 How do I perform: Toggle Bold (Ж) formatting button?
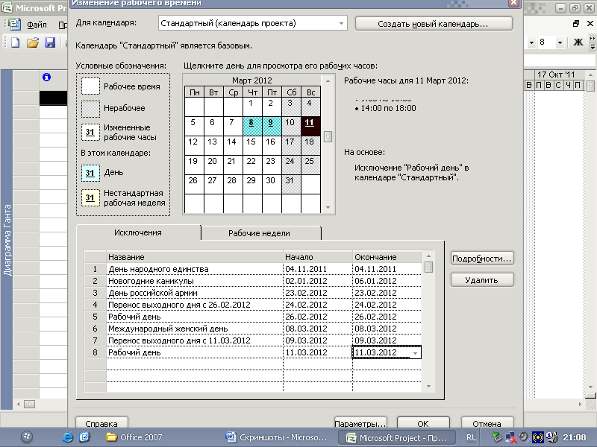tap(578, 42)
